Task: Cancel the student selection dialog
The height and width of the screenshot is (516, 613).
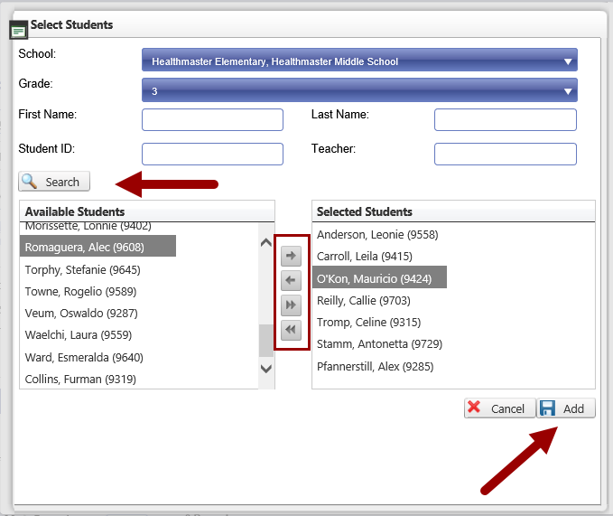Action: [x=499, y=408]
